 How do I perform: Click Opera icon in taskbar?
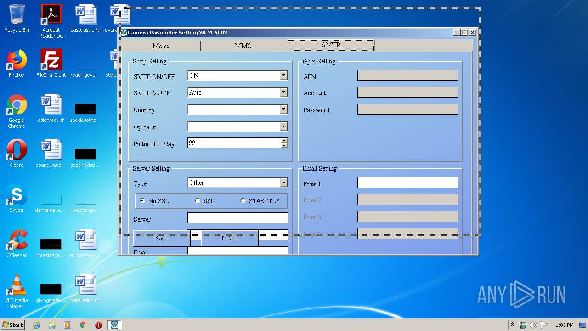pos(98,325)
